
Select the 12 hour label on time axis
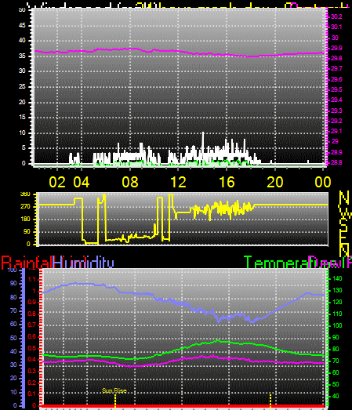click(178, 182)
